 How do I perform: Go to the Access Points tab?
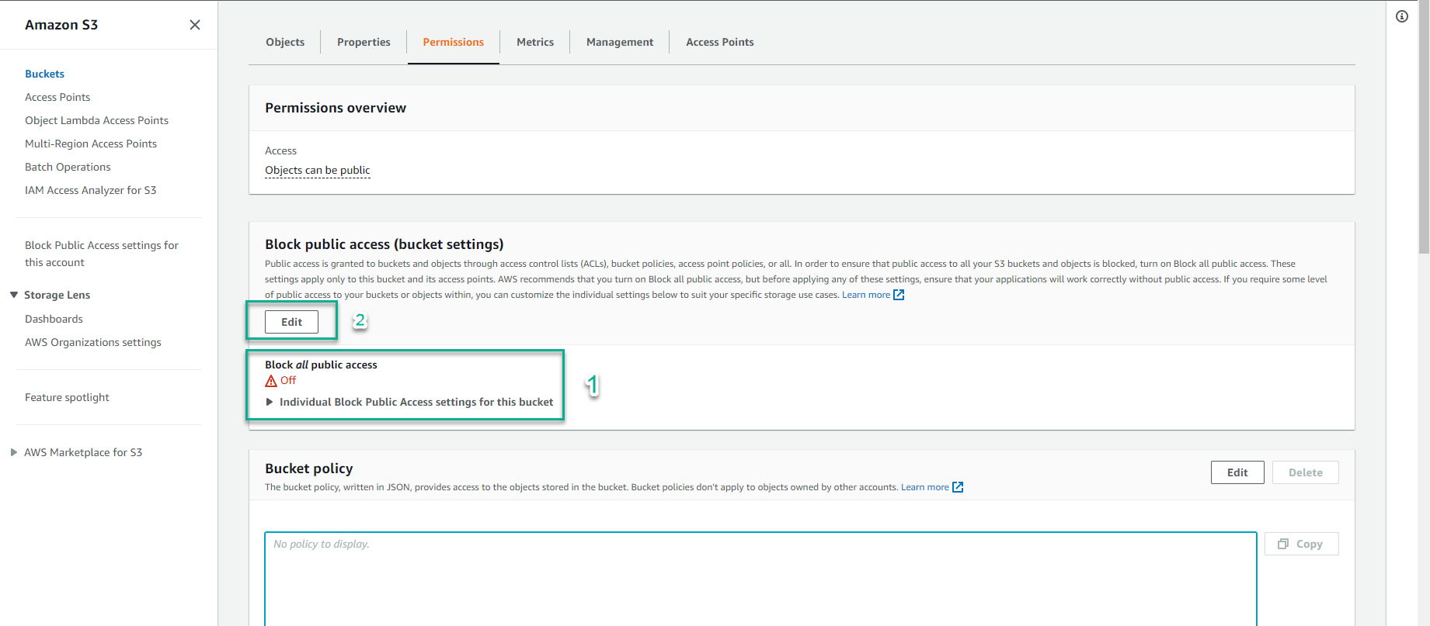coord(720,42)
